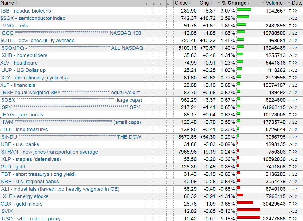303x221 pixels.
Task: Click the Name column header text
Action: [x=7, y=3]
